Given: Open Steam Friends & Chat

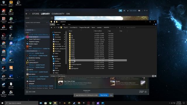Looking at the screenshot, I should (143, 92).
